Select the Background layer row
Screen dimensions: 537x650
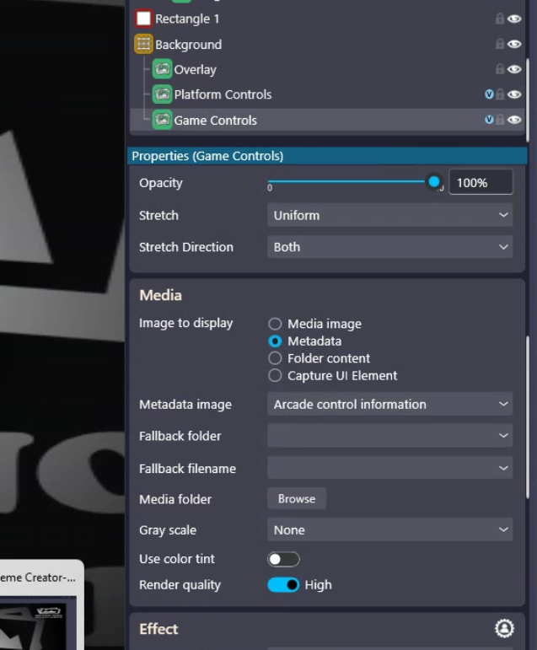point(327,44)
